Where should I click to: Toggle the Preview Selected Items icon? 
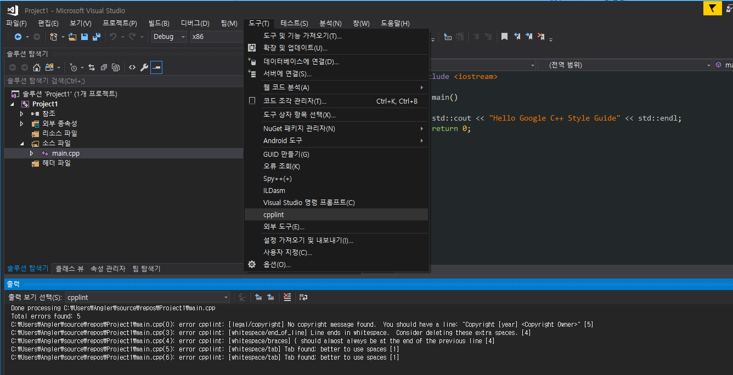pyautogui.click(x=156, y=67)
